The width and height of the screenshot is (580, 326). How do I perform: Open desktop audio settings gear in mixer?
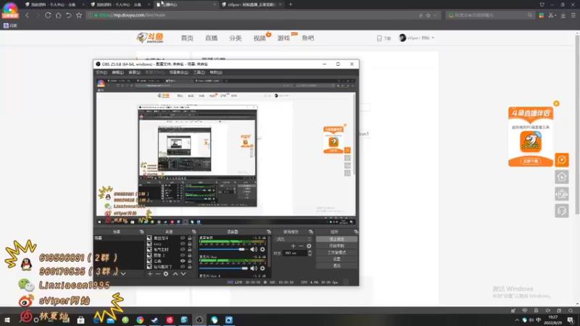262,249
